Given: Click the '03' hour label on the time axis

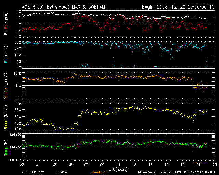Looking at the screenshot, I should [x=54, y=165].
